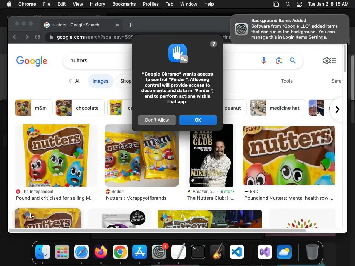Click the horizontal scrollbar at window bottom
The height and width of the screenshot is (266, 355).
click(x=157, y=231)
